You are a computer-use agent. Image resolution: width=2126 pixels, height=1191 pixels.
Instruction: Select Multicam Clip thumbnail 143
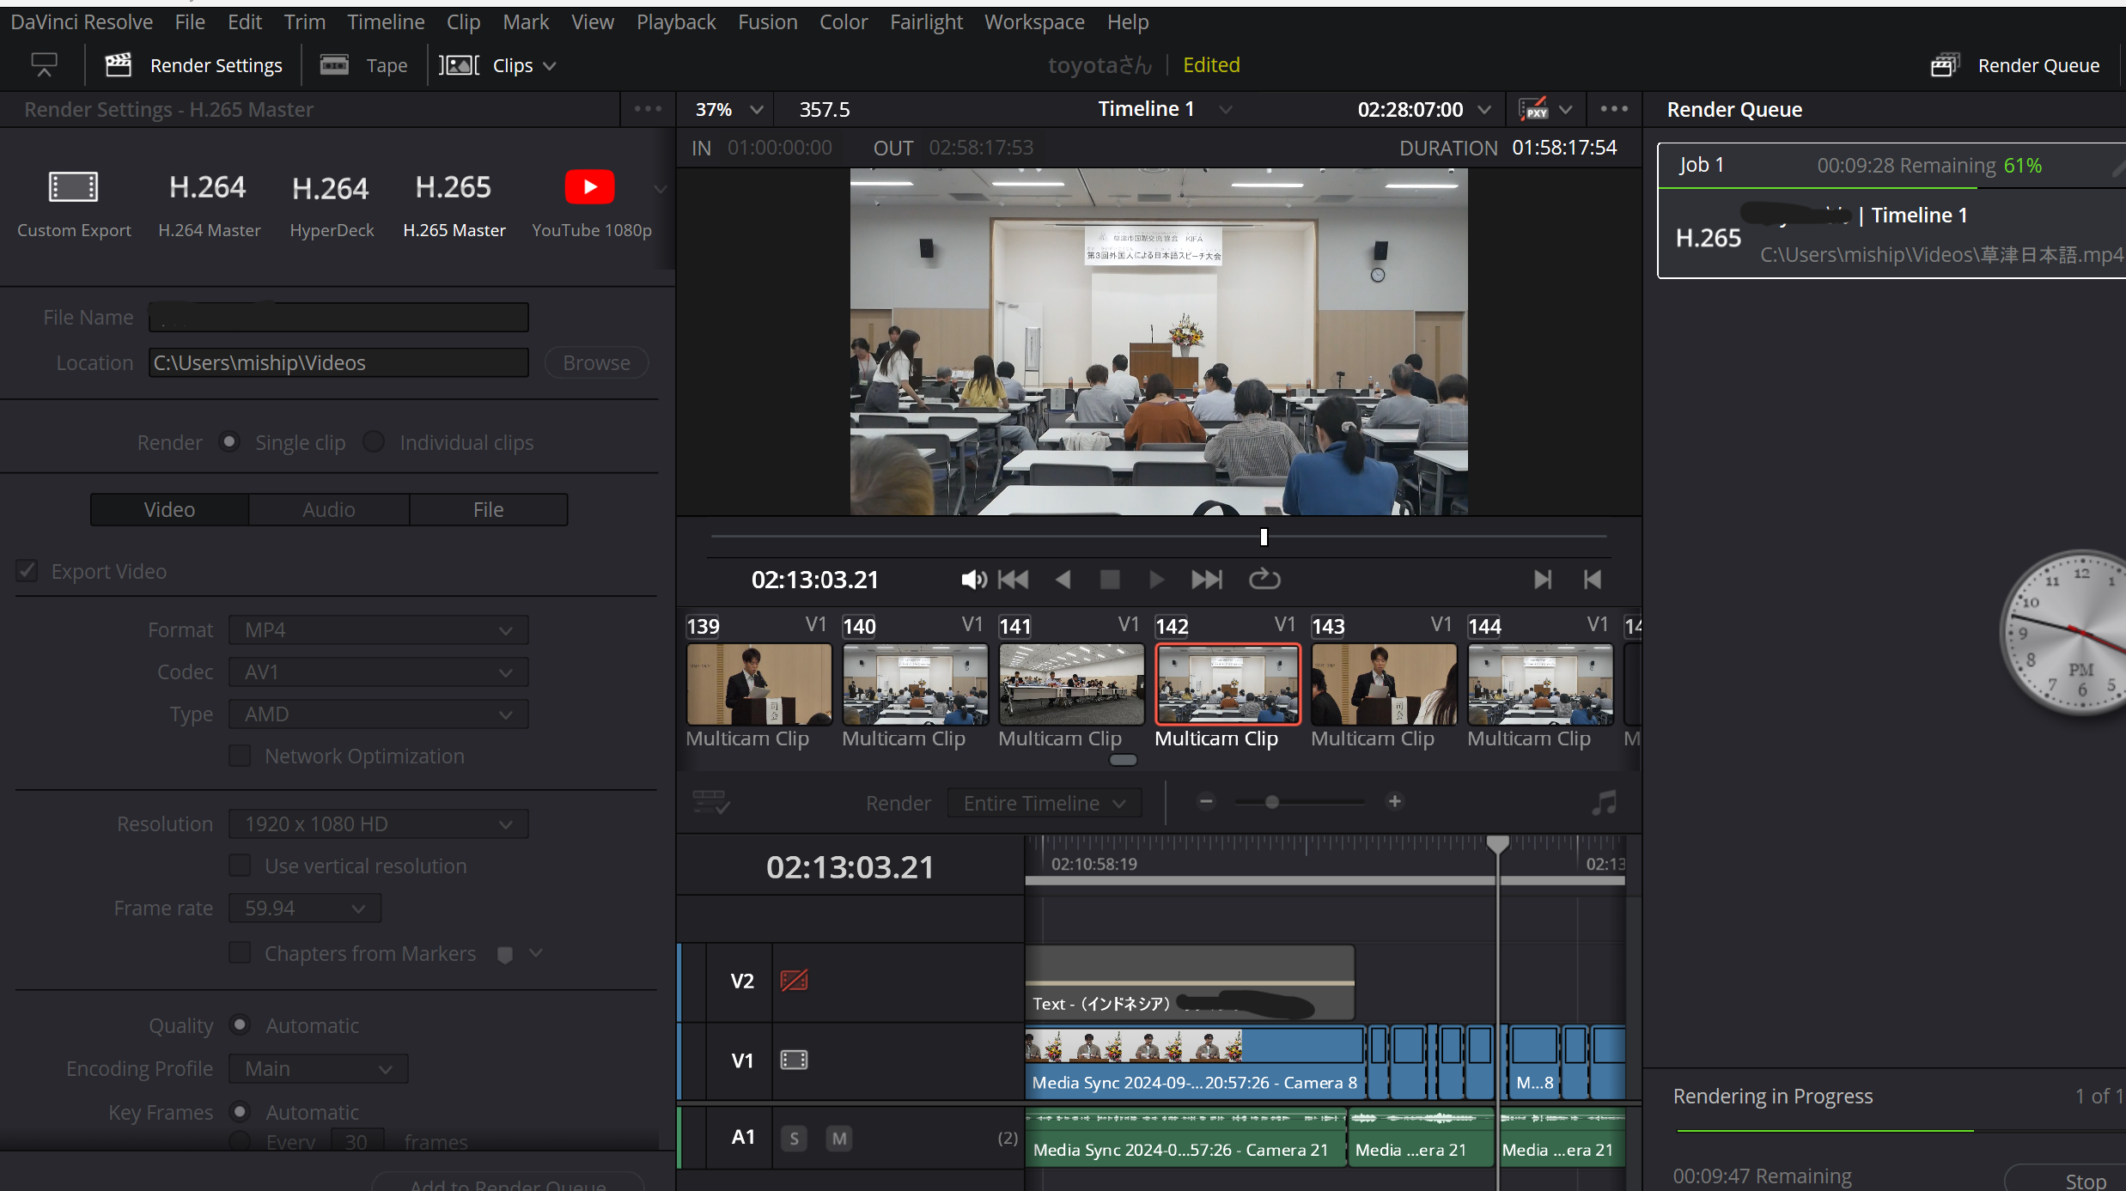1383,684
